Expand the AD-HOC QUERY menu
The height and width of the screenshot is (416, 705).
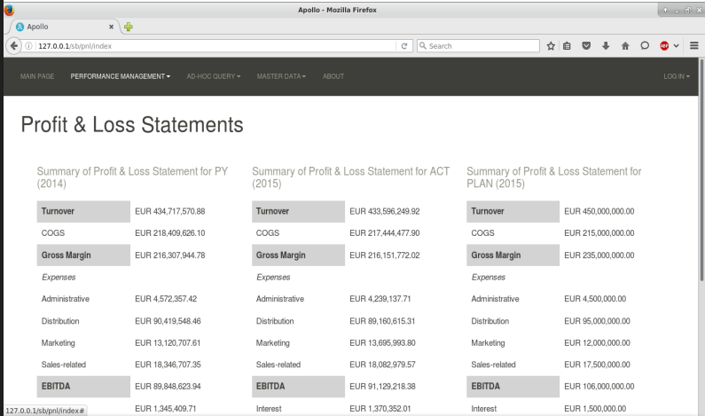pos(214,76)
